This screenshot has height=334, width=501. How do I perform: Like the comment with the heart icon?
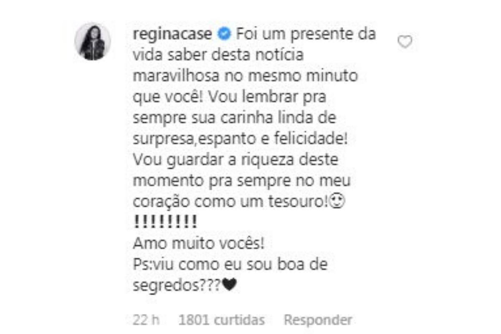pos(405,42)
